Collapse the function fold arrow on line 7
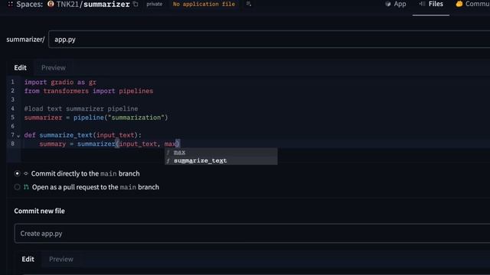 pos(18,136)
